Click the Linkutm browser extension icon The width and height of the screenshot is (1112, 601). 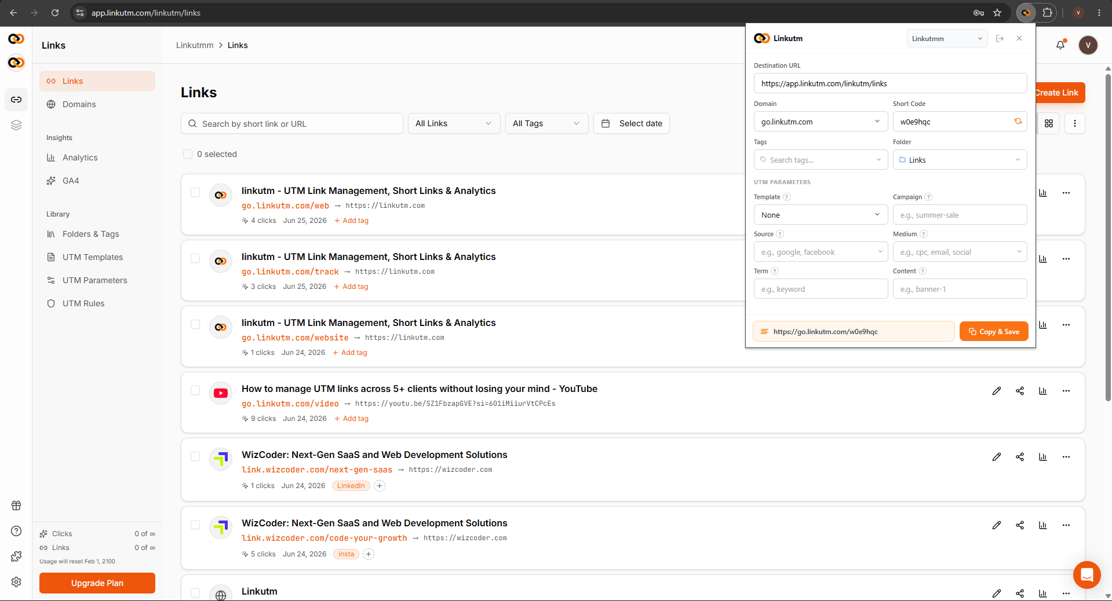(1026, 13)
